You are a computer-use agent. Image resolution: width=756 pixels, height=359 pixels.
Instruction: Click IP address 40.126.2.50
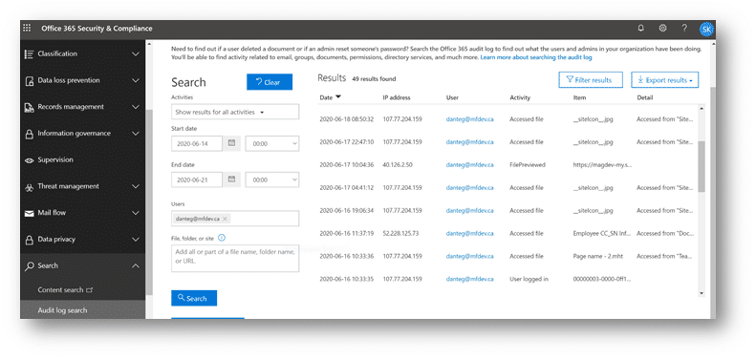click(399, 165)
